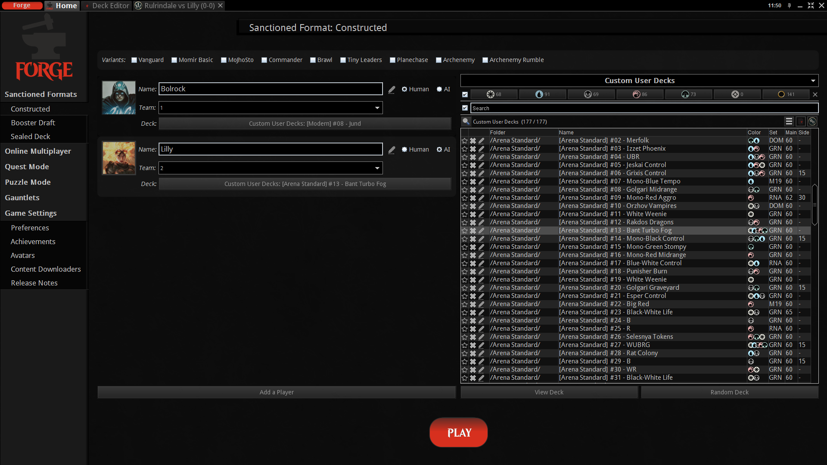Sort decks by Color column

click(x=757, y=133)
